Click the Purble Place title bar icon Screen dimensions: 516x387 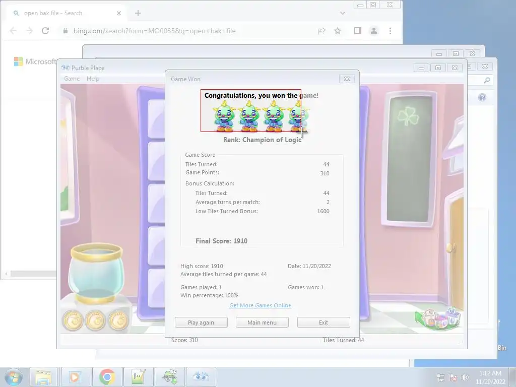tap(66, 68)
